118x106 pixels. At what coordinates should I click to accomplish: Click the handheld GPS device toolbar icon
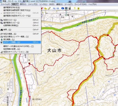point(69,8)
